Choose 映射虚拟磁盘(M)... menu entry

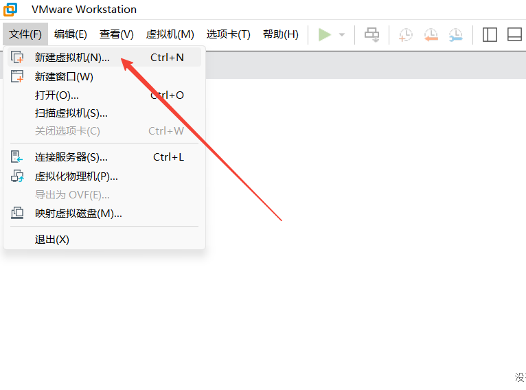(x=104, y=214)
